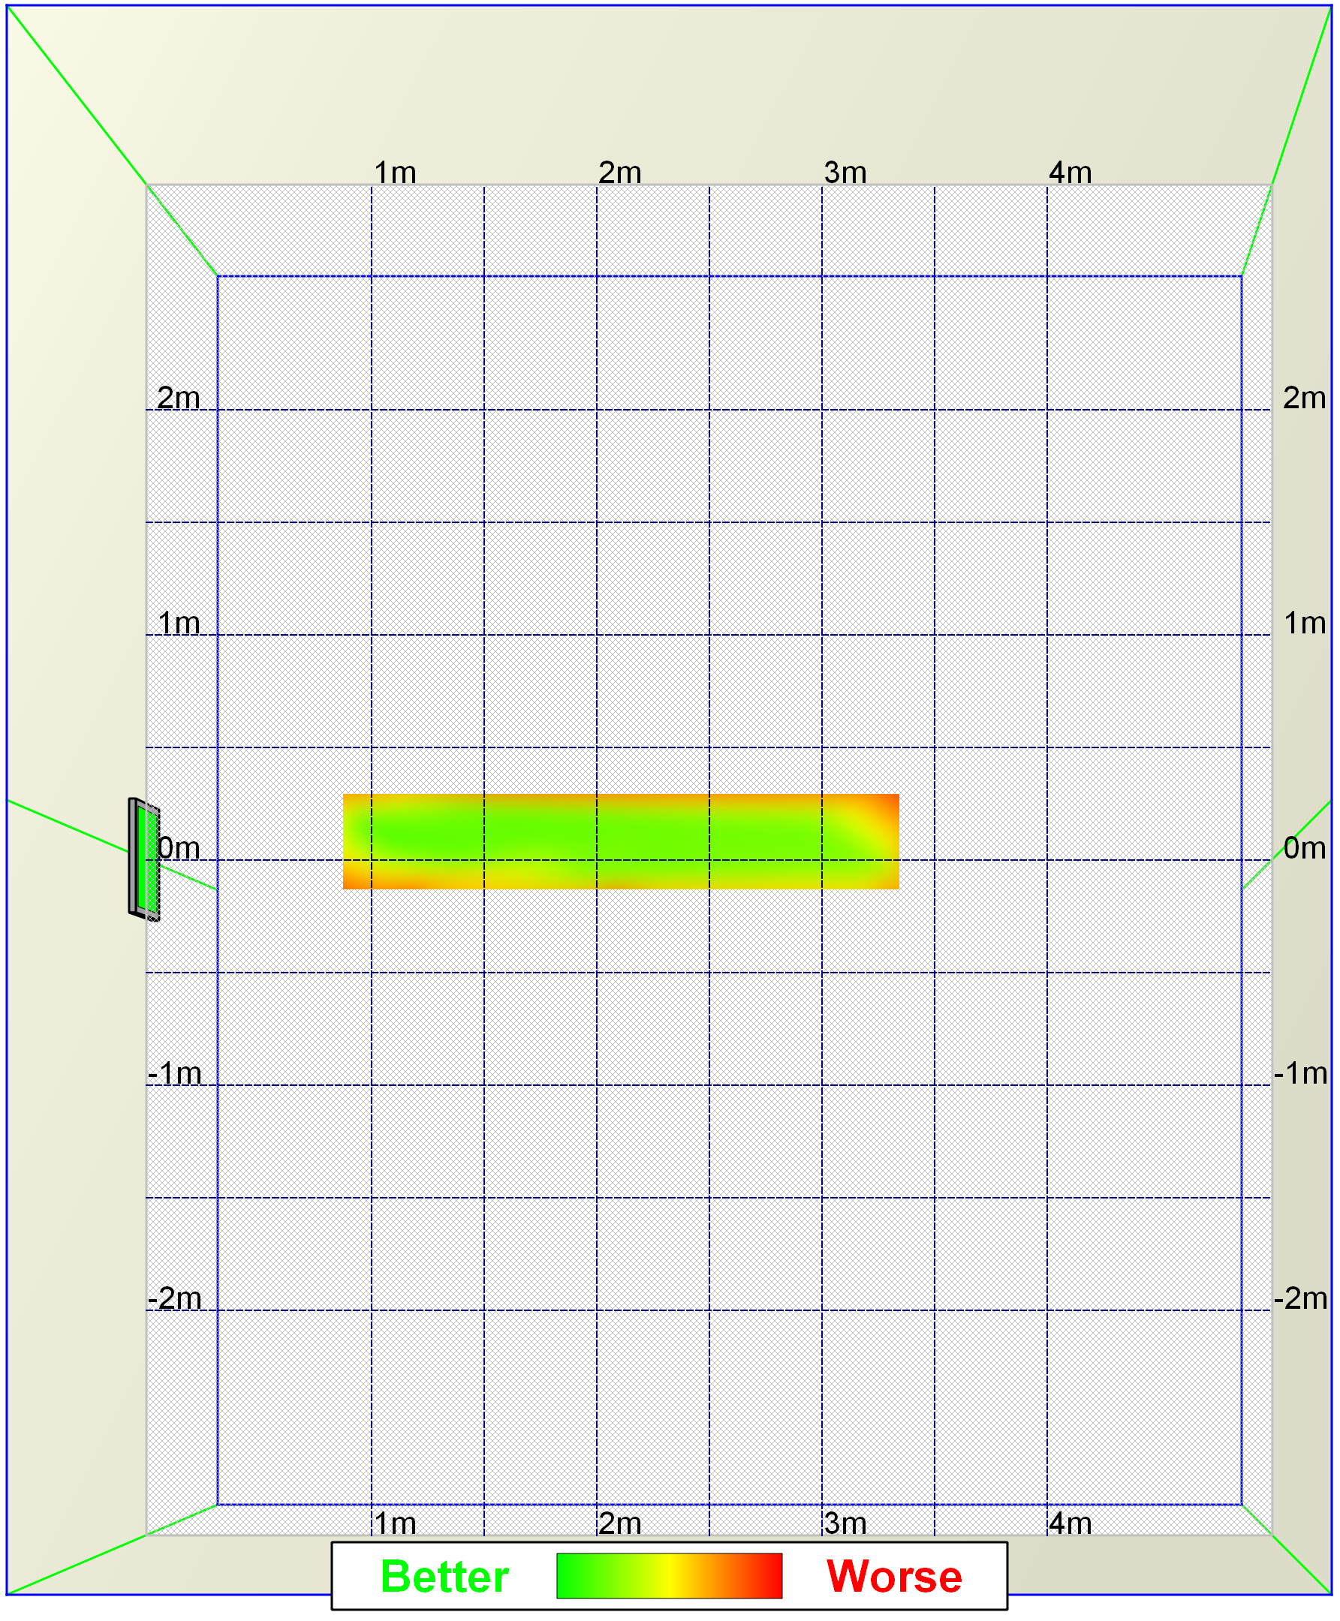Select the top "3m" axis label
The width and height of the screenshot is (1340, 1621).
[845, 173]
